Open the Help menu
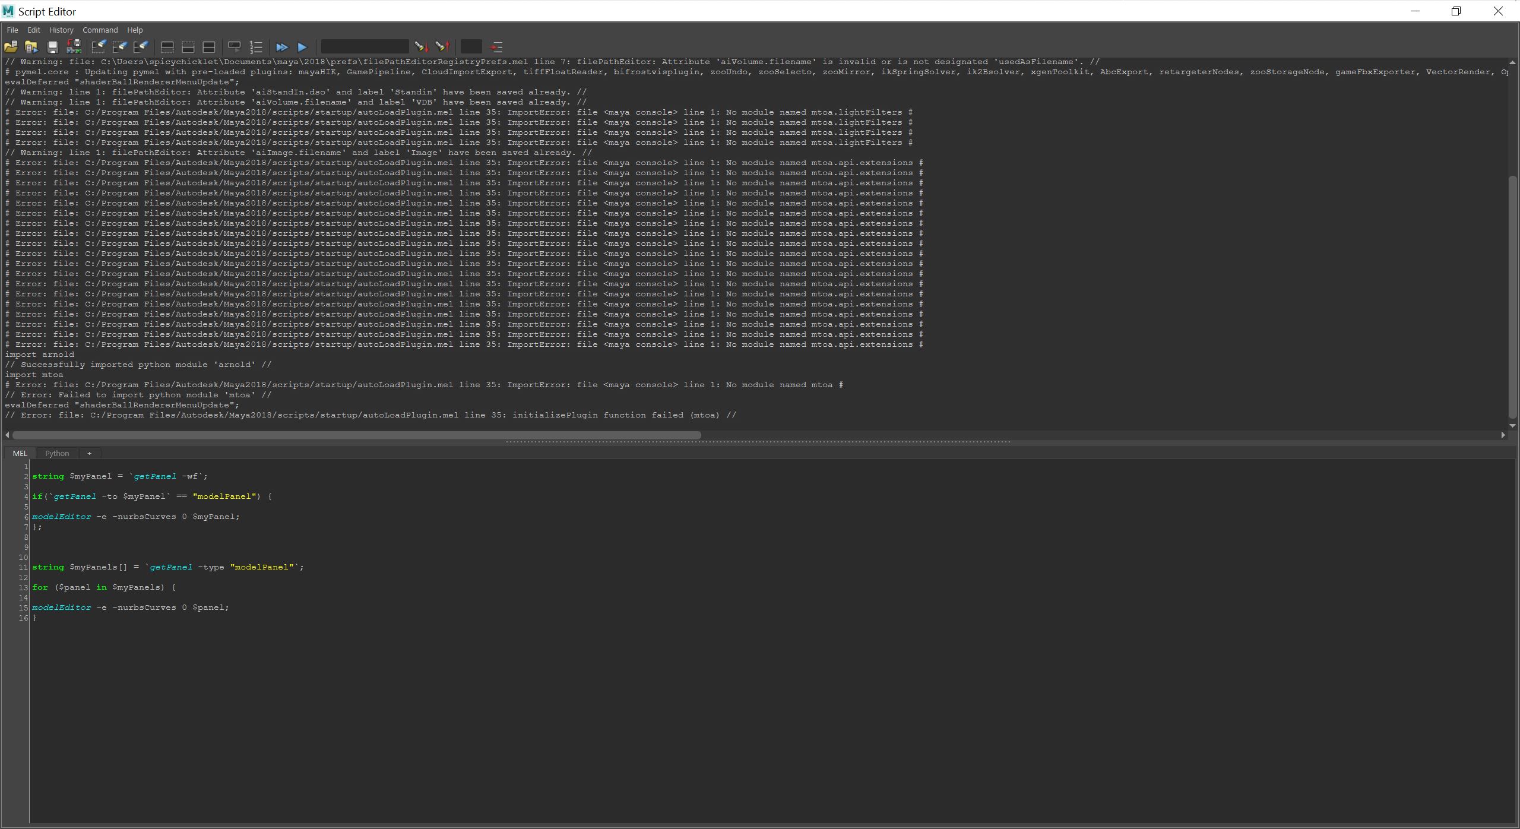This screenshot has height=829, width=1520. tap(135, 30)
